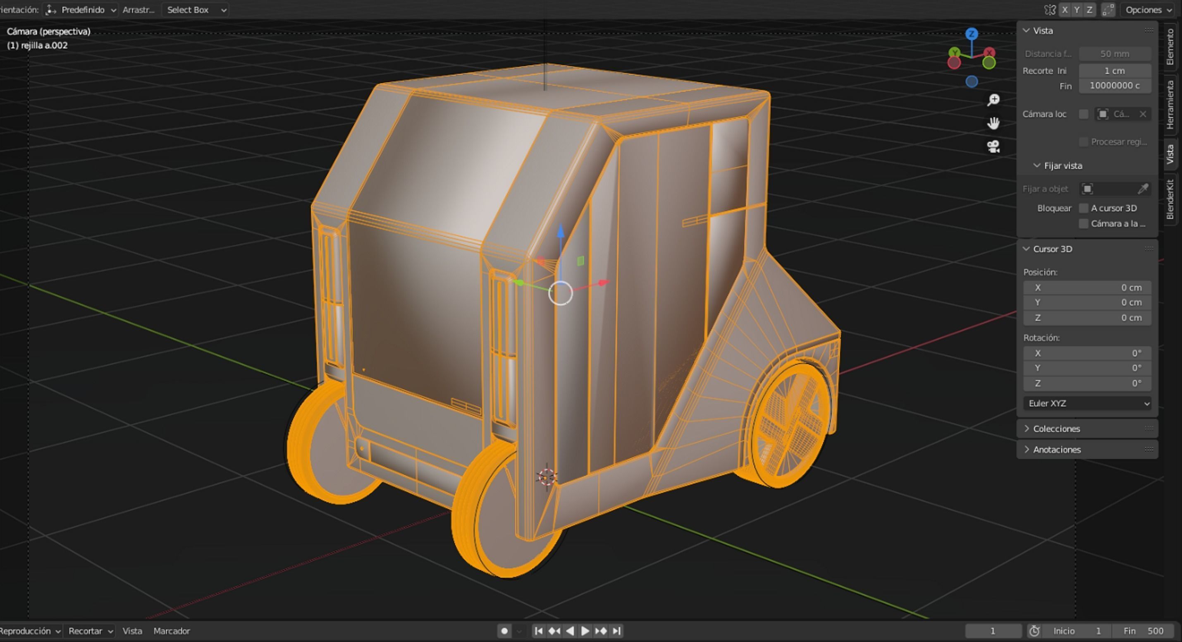The height and width of the screenshot is (642, 1182).
Task: Open the Euler XYZ rotation dropdown
Action: click(1087, 403)
